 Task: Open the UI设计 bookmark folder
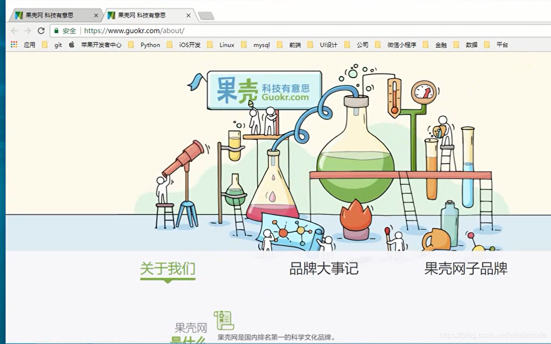point(322,45)
